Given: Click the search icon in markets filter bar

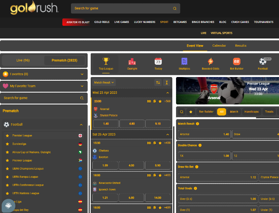Looking at the screenshot, I should coord(182,112).
